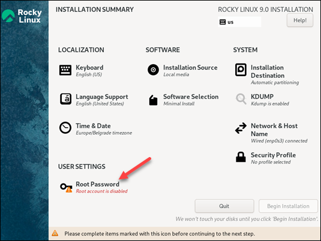
Task: Click 'Kdump is enabled' status text
Action: click(x=270, y=104)
